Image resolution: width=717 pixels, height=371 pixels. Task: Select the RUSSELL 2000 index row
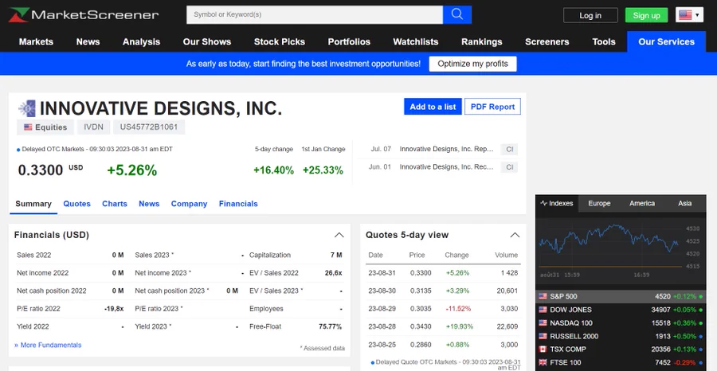621,336
